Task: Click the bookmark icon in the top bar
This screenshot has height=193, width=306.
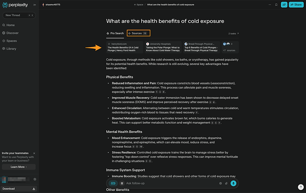Action: (276, 4)
